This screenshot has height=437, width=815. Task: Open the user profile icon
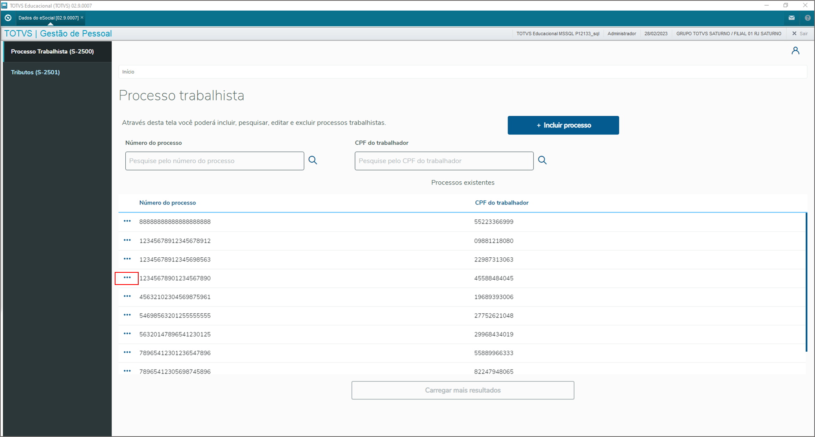pyautogui.click(x=795, y=50)
